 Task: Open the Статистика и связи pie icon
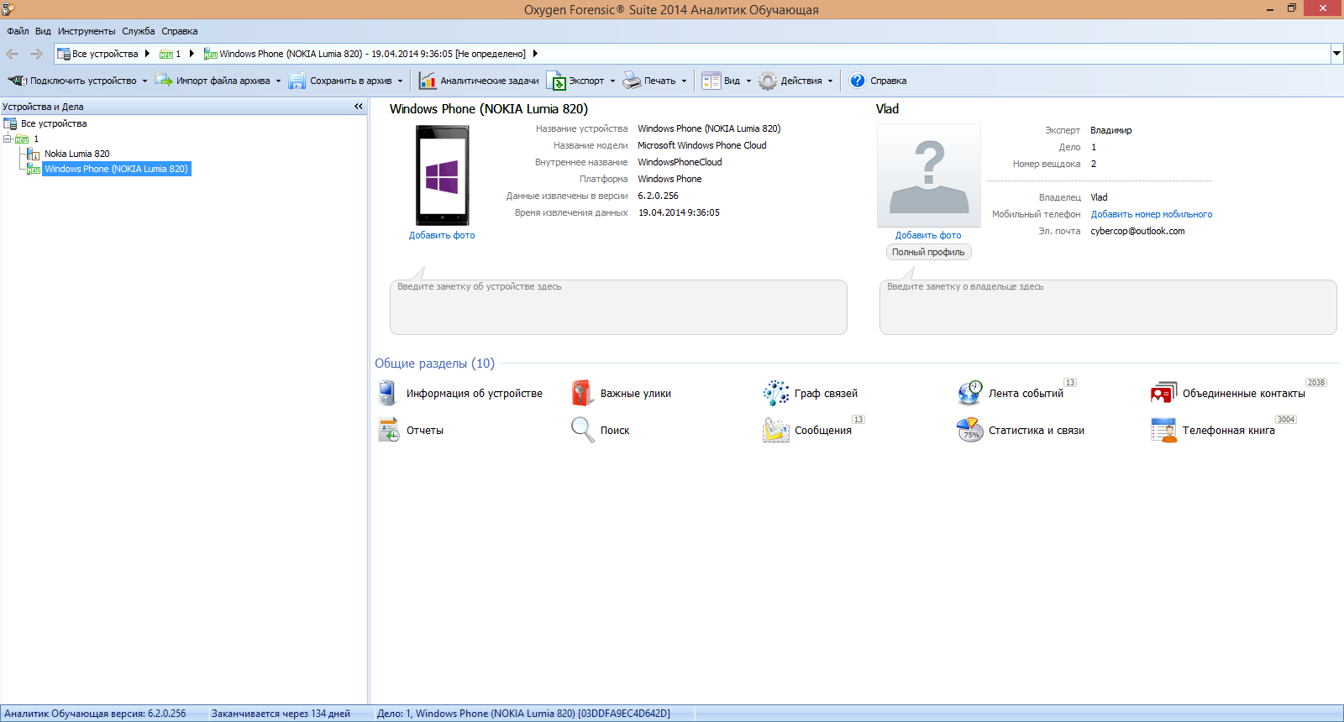click(x=970, y=430)
